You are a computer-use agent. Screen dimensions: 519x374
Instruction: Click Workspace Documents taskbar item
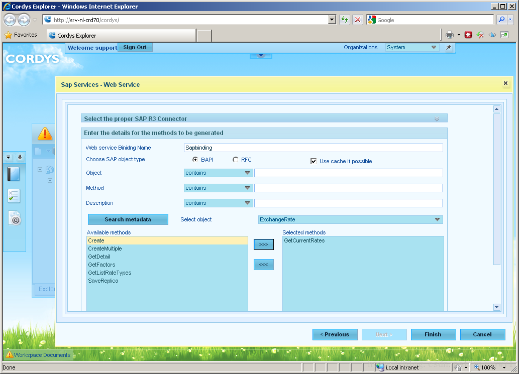38,355
